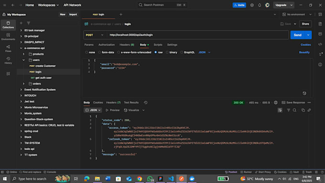Select the form-data body type
The height and width of the screenshot is (183, 325).
point(106,53)
